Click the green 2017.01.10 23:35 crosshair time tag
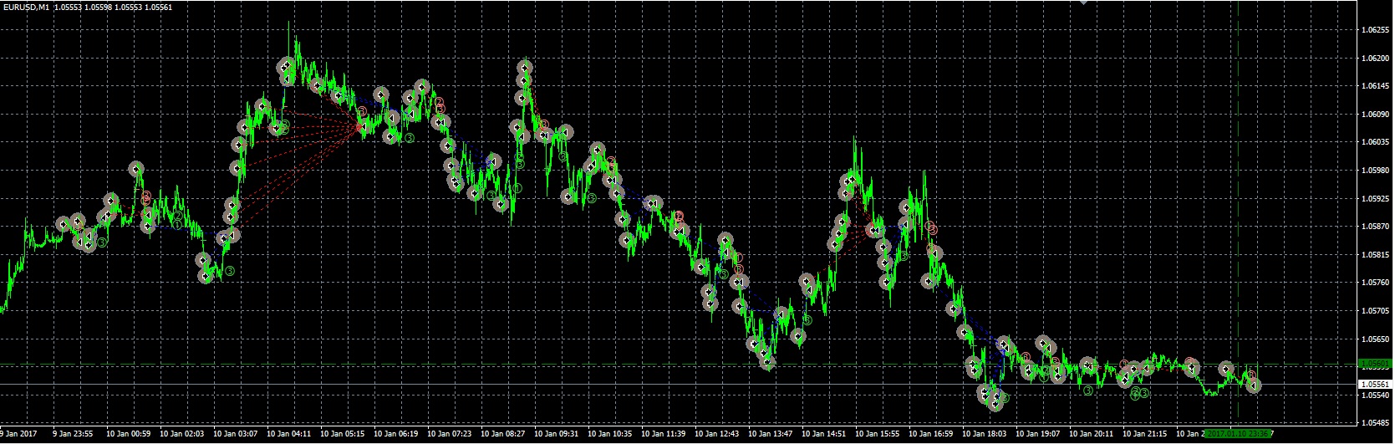 coord(1238,434)
